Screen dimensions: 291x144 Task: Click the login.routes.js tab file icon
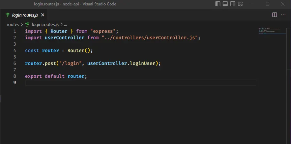[7, 15]
